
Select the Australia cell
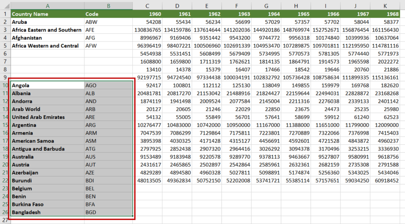pyautogui.click(x=47, y=157)
